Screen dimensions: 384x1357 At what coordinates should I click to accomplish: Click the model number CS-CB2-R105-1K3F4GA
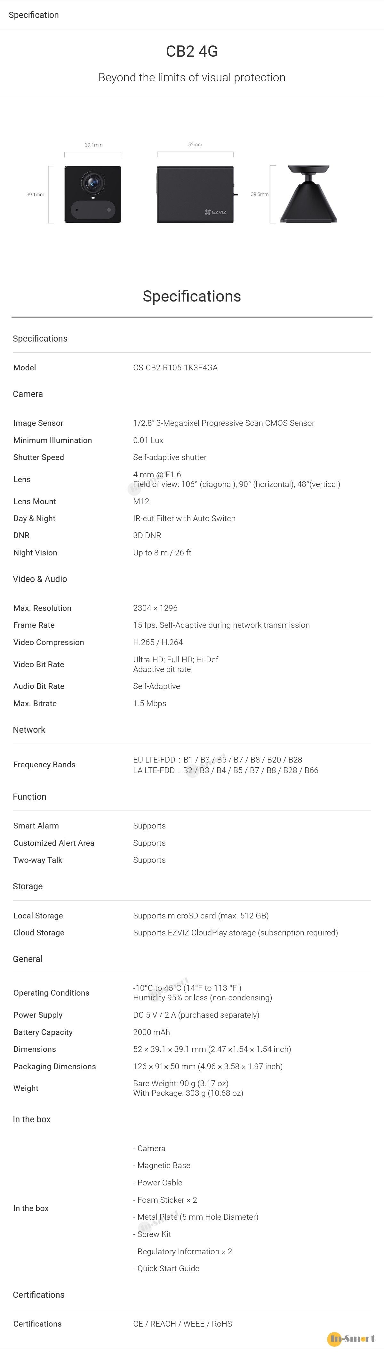point(175,368)
